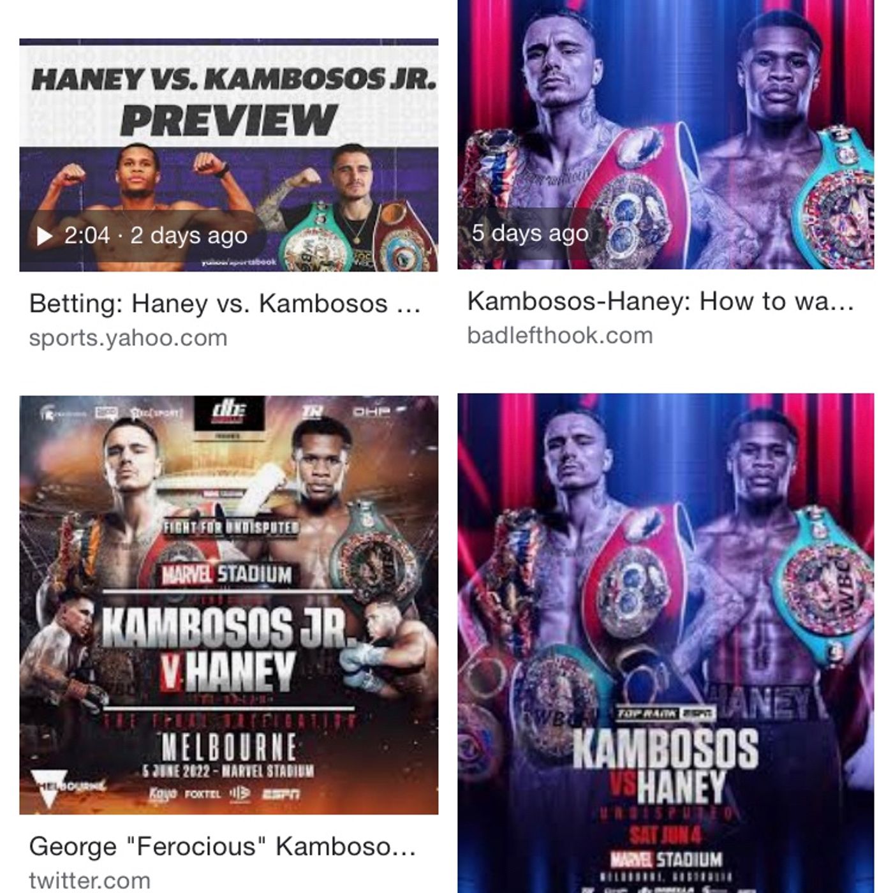Image resolution: width=893 pixels, height=893 pixels.
Task: Visit the twitter.com source link
Action: [90, 881]
